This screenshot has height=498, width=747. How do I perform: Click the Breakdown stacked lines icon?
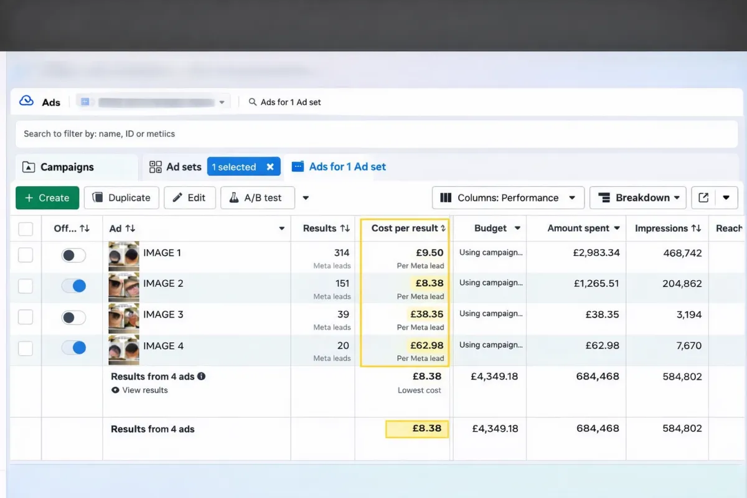pos(604,198)
